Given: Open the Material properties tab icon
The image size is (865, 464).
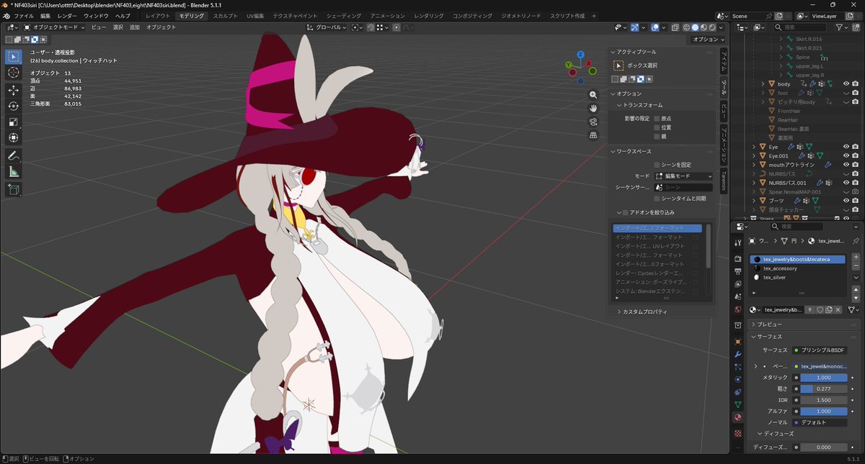Looking at the screenshot, I should pyautogui.click(x=737, y=418).
